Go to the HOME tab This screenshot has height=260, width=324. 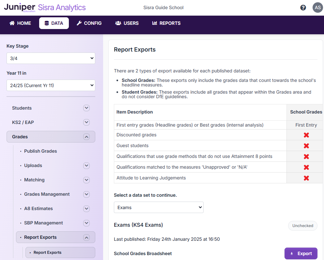point(20,23)
